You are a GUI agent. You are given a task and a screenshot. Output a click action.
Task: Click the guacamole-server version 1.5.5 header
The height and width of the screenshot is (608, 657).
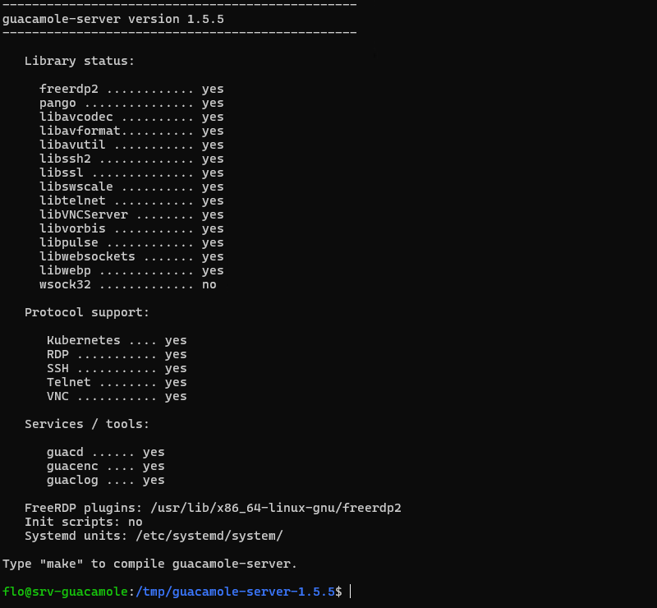point(113,19)
